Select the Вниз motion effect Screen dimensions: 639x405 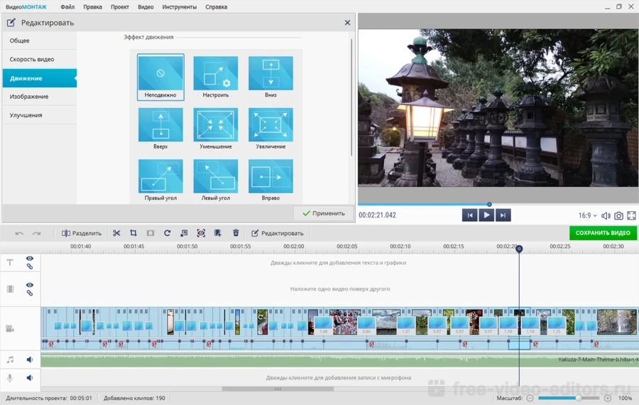[271, 75]
